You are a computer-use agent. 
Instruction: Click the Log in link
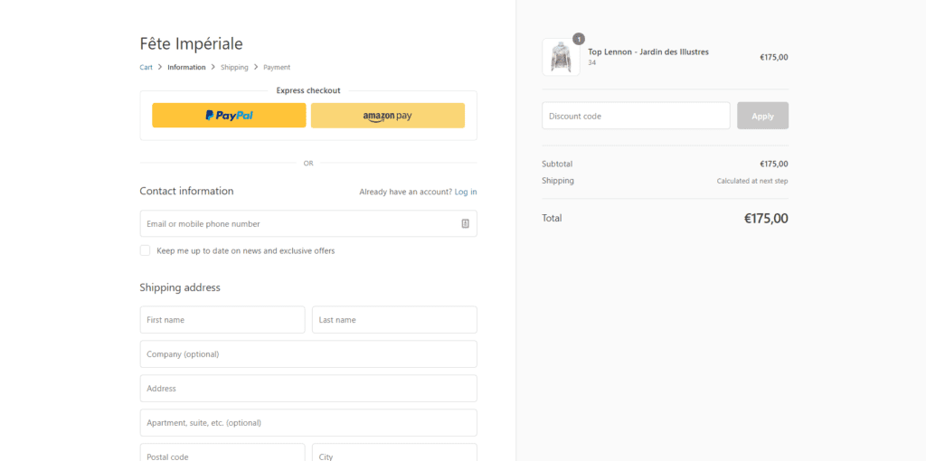466,192
